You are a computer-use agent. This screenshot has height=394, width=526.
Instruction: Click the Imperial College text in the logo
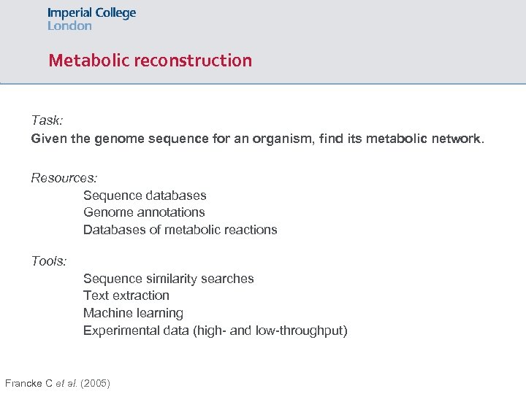point(91,13)
